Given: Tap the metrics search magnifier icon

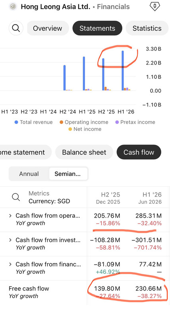Looking at the screenshot, I should (x=16, y=197).
